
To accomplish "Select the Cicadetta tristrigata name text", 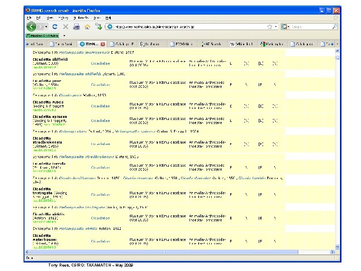I will 43,191.
